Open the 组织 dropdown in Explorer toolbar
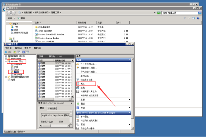The width and height of the screenshot is (206, 137). 12,18
